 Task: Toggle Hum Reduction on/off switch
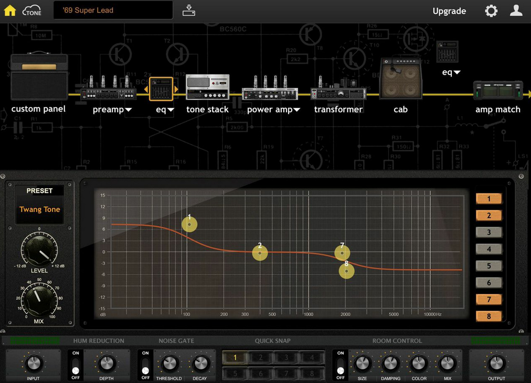[76, 365]
